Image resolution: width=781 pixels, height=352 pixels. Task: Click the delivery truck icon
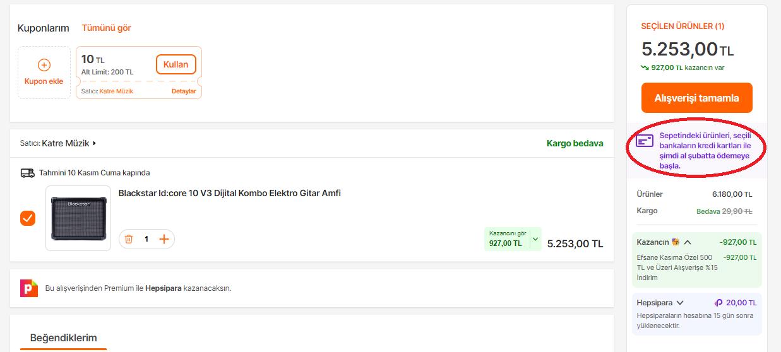pos(27,173)
